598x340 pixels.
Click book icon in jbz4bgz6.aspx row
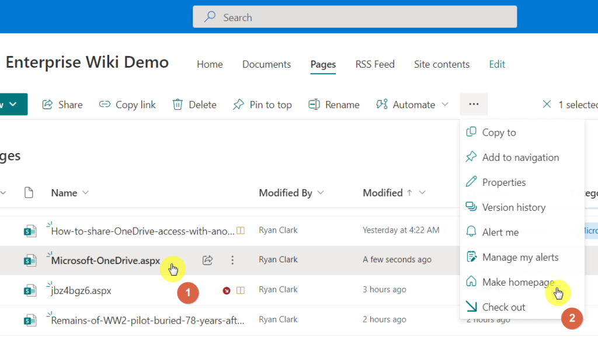pyautogui.click(x=240, y=291)
